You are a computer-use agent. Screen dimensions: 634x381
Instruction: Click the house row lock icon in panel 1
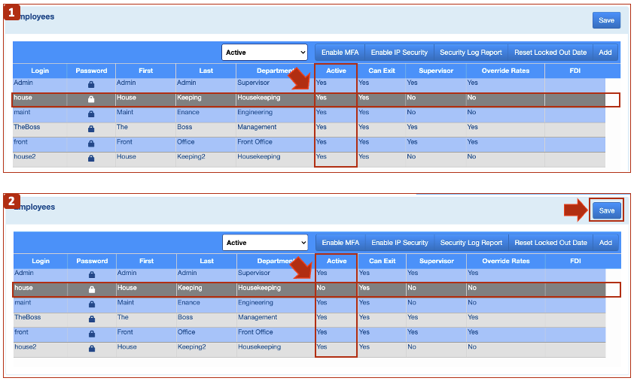[91, 99]
